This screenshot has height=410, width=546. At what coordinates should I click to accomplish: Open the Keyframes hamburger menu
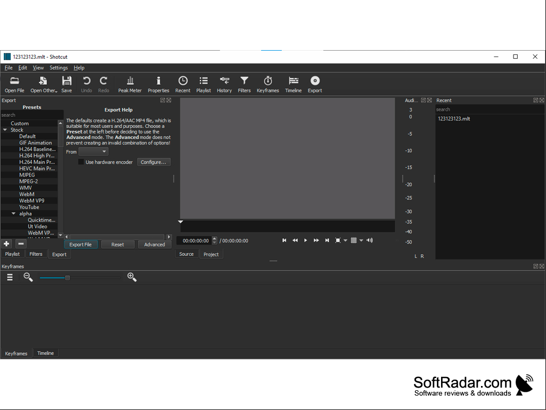[10, 277]
